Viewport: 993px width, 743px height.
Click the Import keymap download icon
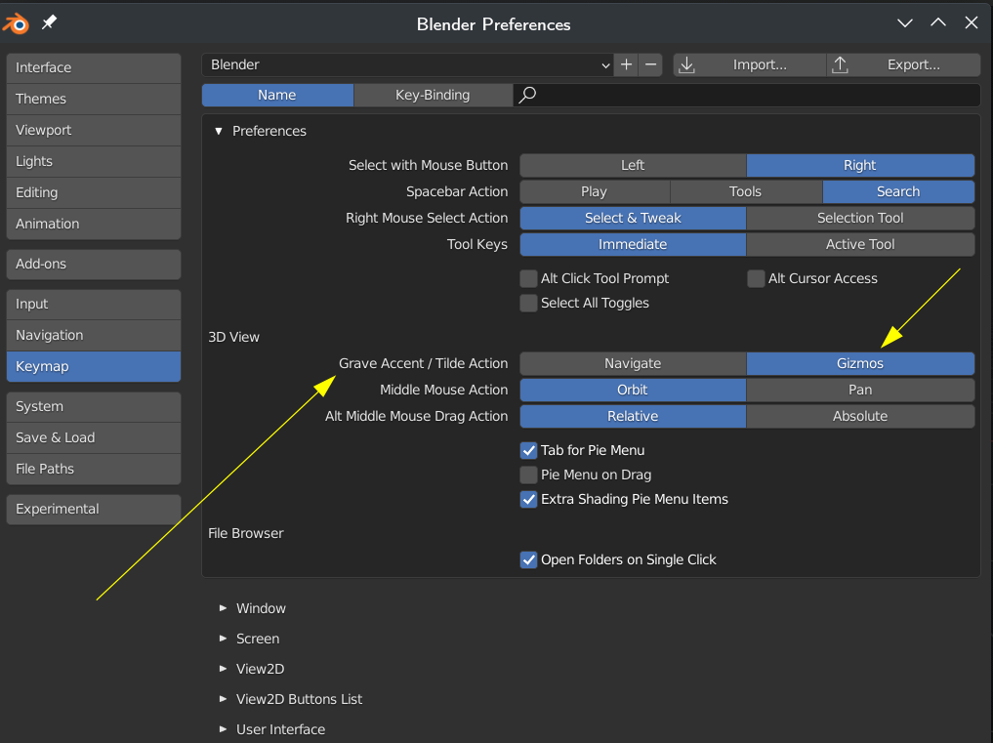[687, 64]
